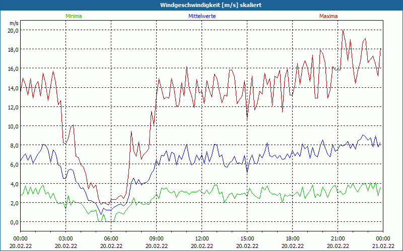
Task: Click the chart title Windgeschwindigkeit [m/s] skaliert
Action: 211,5
